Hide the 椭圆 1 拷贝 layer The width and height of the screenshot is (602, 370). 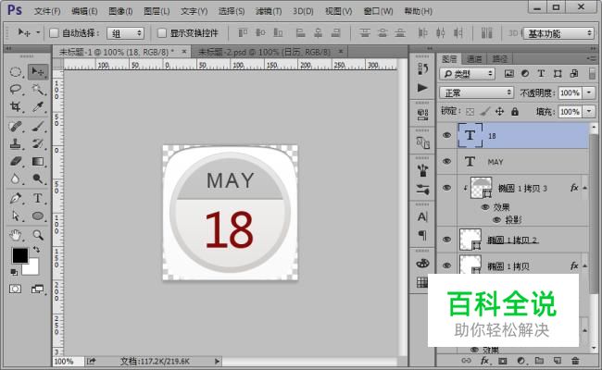[x=446, y=265]
